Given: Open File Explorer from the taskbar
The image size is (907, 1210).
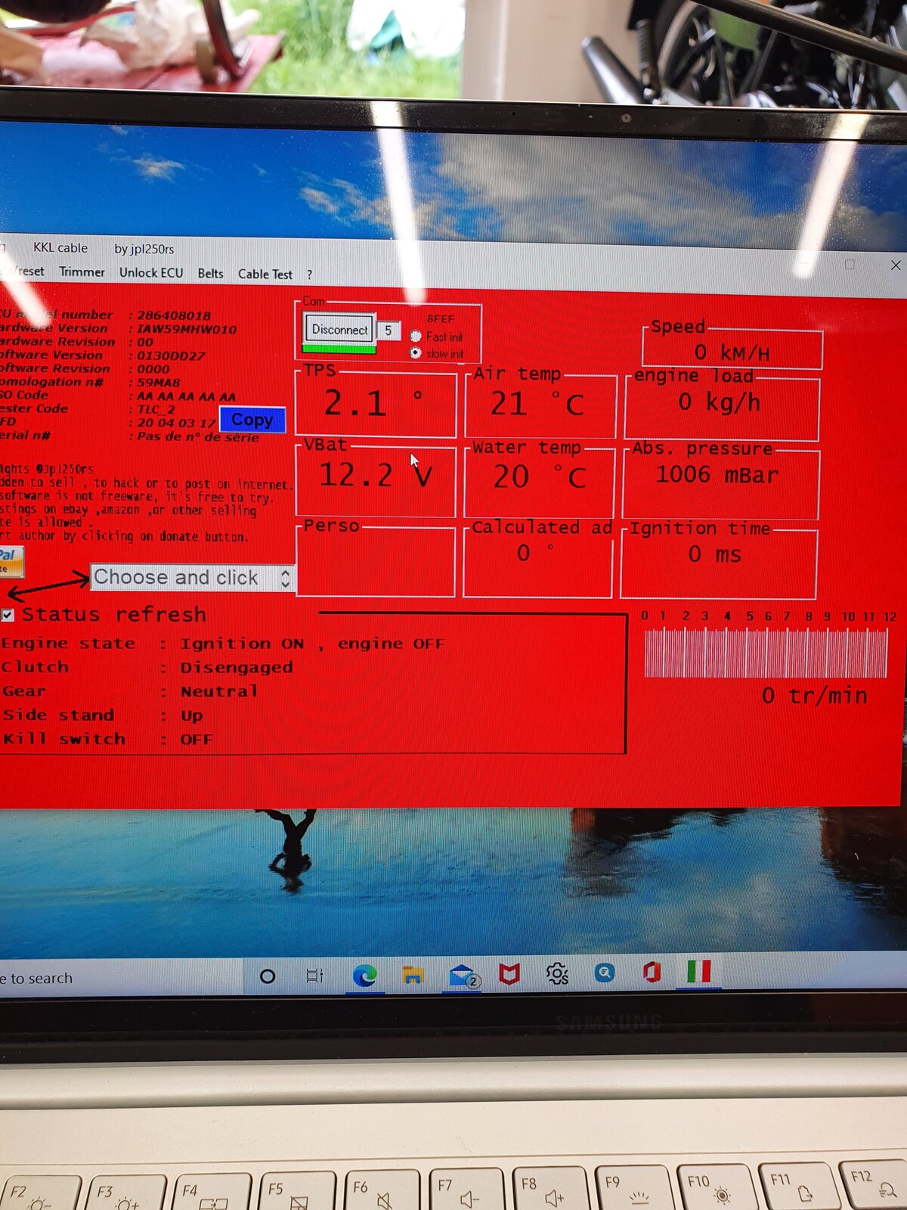Looking at the screenshot, I should pyautogui.click(x=413, y=976).
